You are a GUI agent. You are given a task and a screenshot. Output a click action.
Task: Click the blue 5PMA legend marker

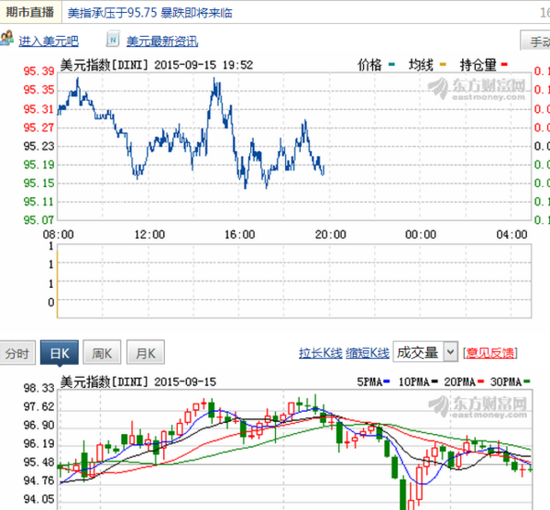[387, 382]
